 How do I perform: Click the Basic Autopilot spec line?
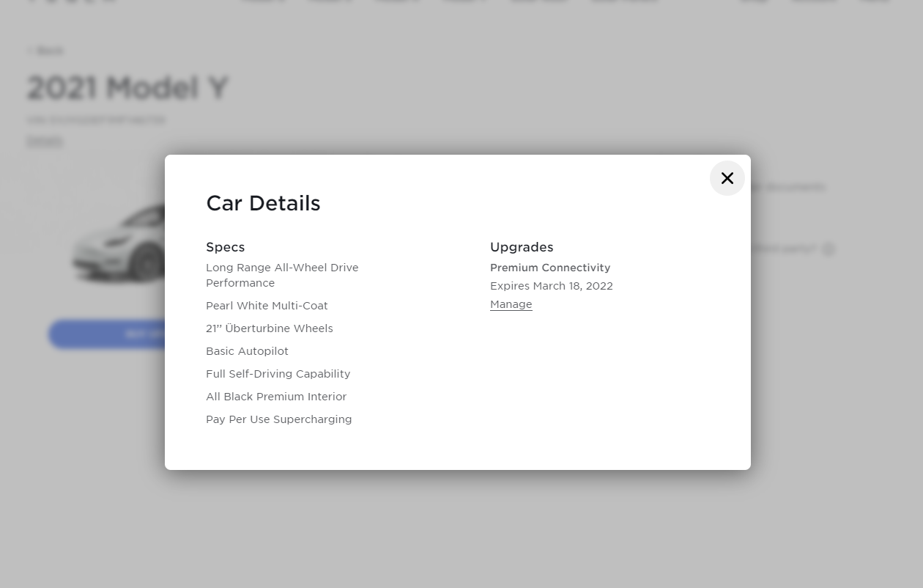coord(247,351)
